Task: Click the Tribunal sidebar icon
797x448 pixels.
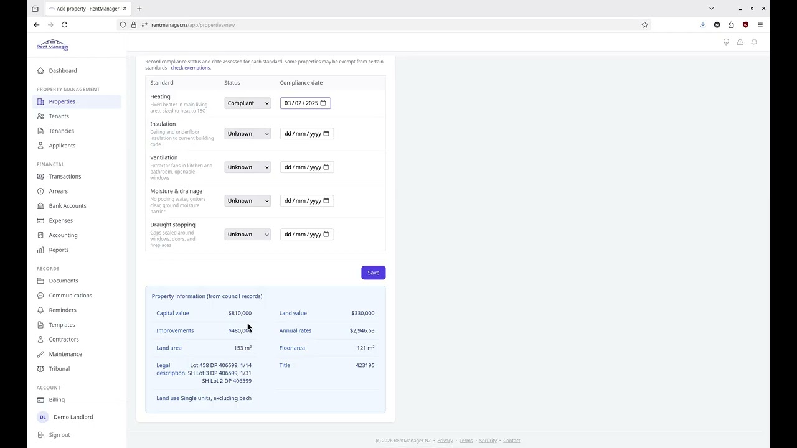Action: point(41,369)
